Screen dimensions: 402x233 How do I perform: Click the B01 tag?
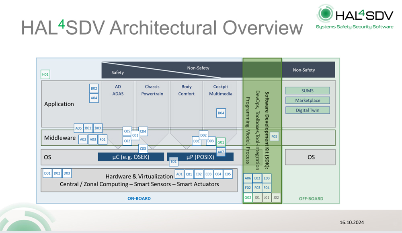pyautogui.click(x=88, y=128)
